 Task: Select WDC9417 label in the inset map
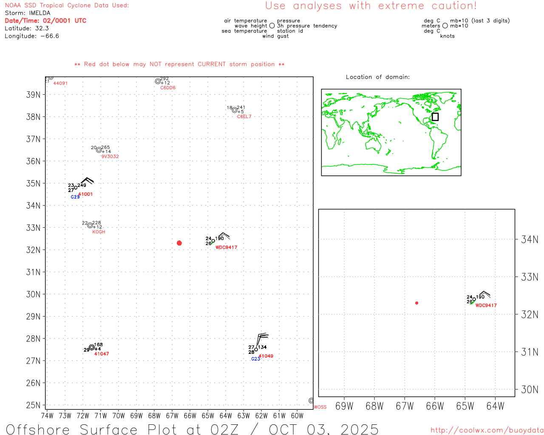pos(486,305)
